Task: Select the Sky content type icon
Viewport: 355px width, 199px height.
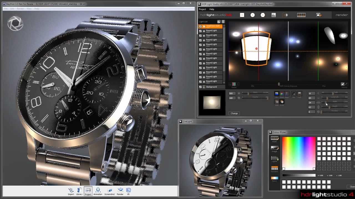Action: point(277,94)
